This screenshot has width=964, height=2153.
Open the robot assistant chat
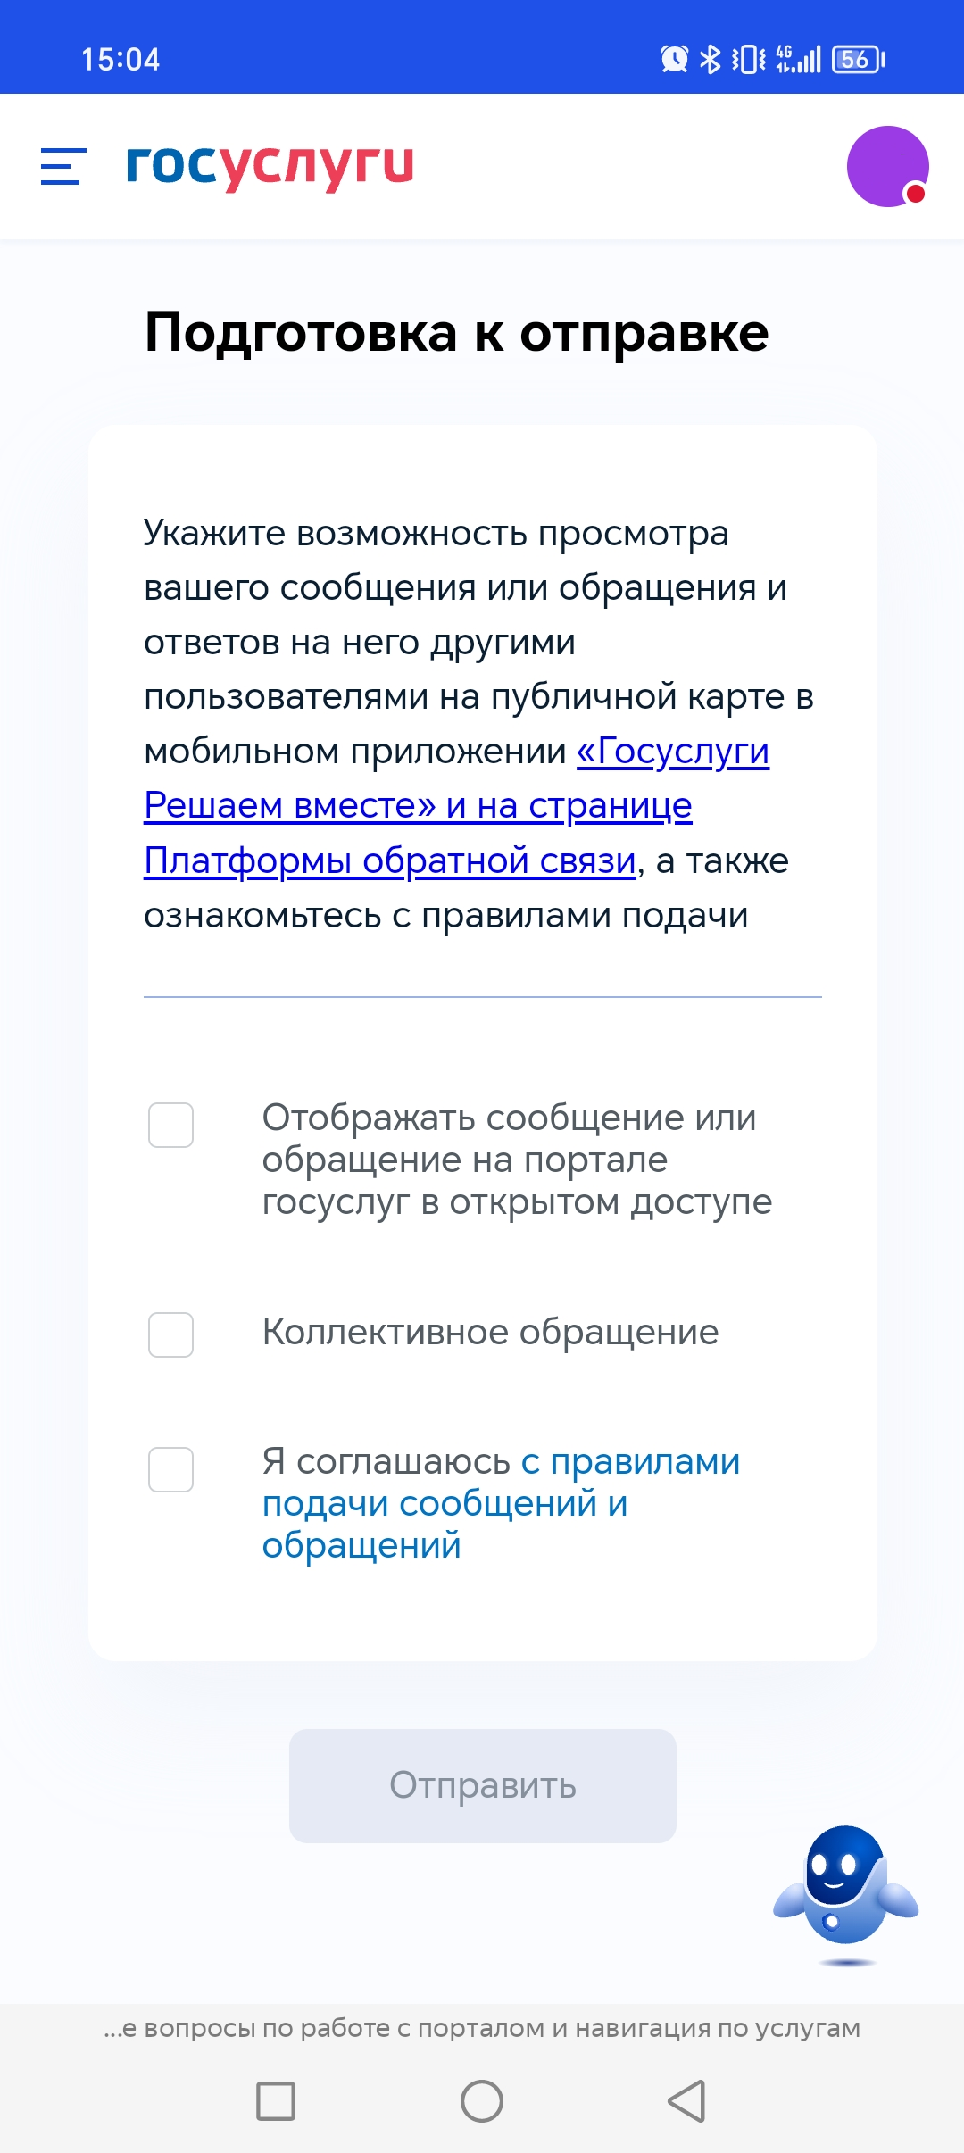[845, 1894]
